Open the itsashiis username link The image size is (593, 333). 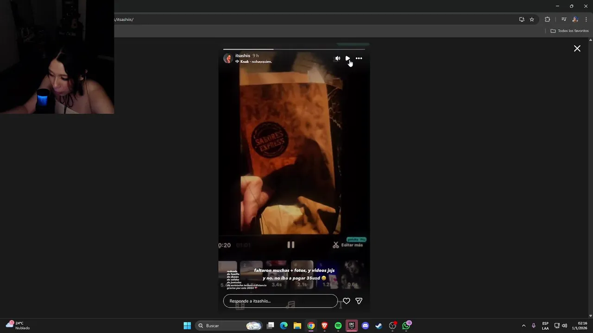click(x=243, y=55)
